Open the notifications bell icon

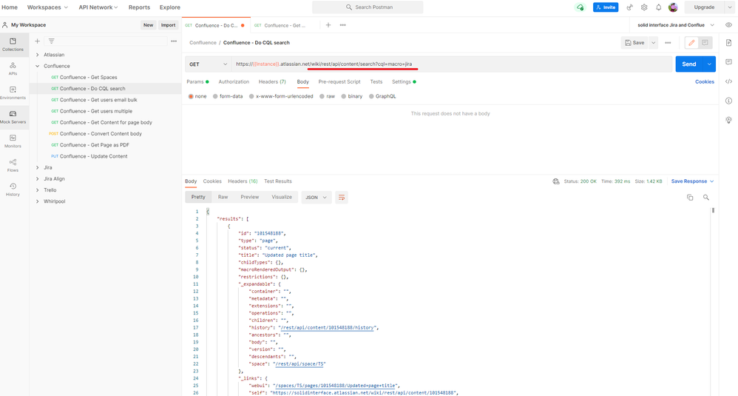tap(658, 7)
